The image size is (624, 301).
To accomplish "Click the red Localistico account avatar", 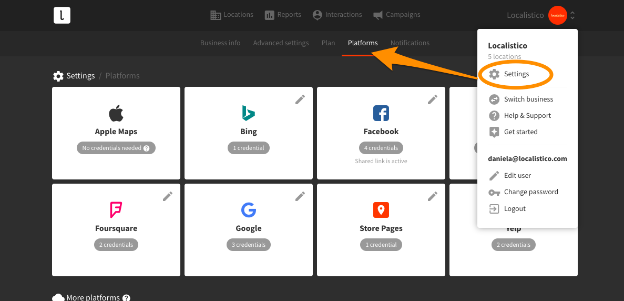I will 558,15.
